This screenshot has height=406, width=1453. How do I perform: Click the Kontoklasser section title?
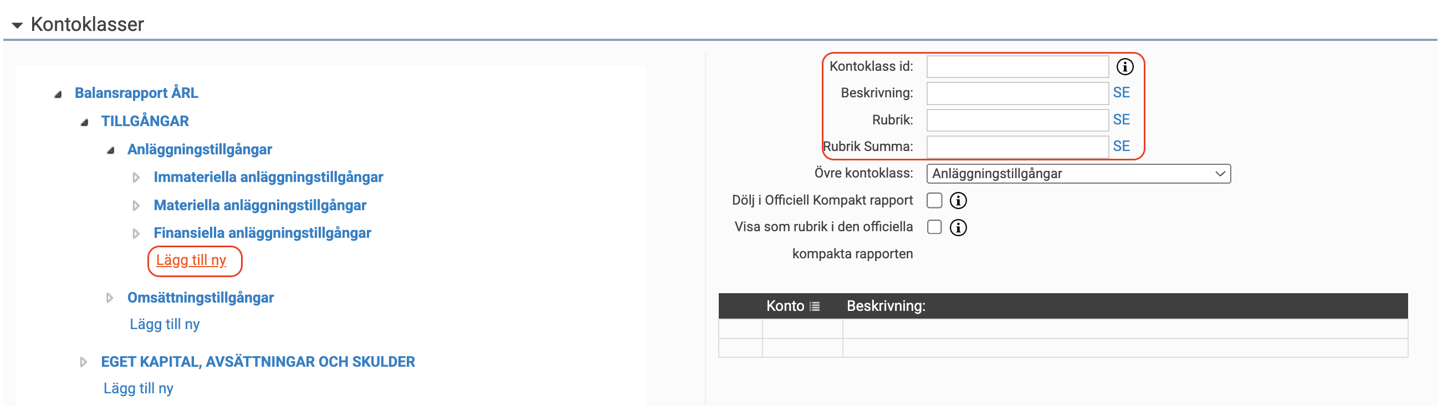88,25
